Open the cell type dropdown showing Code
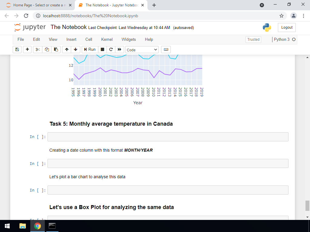 142,50
